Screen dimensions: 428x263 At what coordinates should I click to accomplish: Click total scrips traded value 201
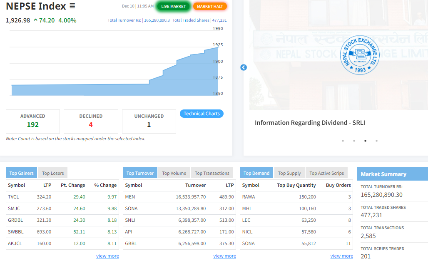tap(366, 256)
